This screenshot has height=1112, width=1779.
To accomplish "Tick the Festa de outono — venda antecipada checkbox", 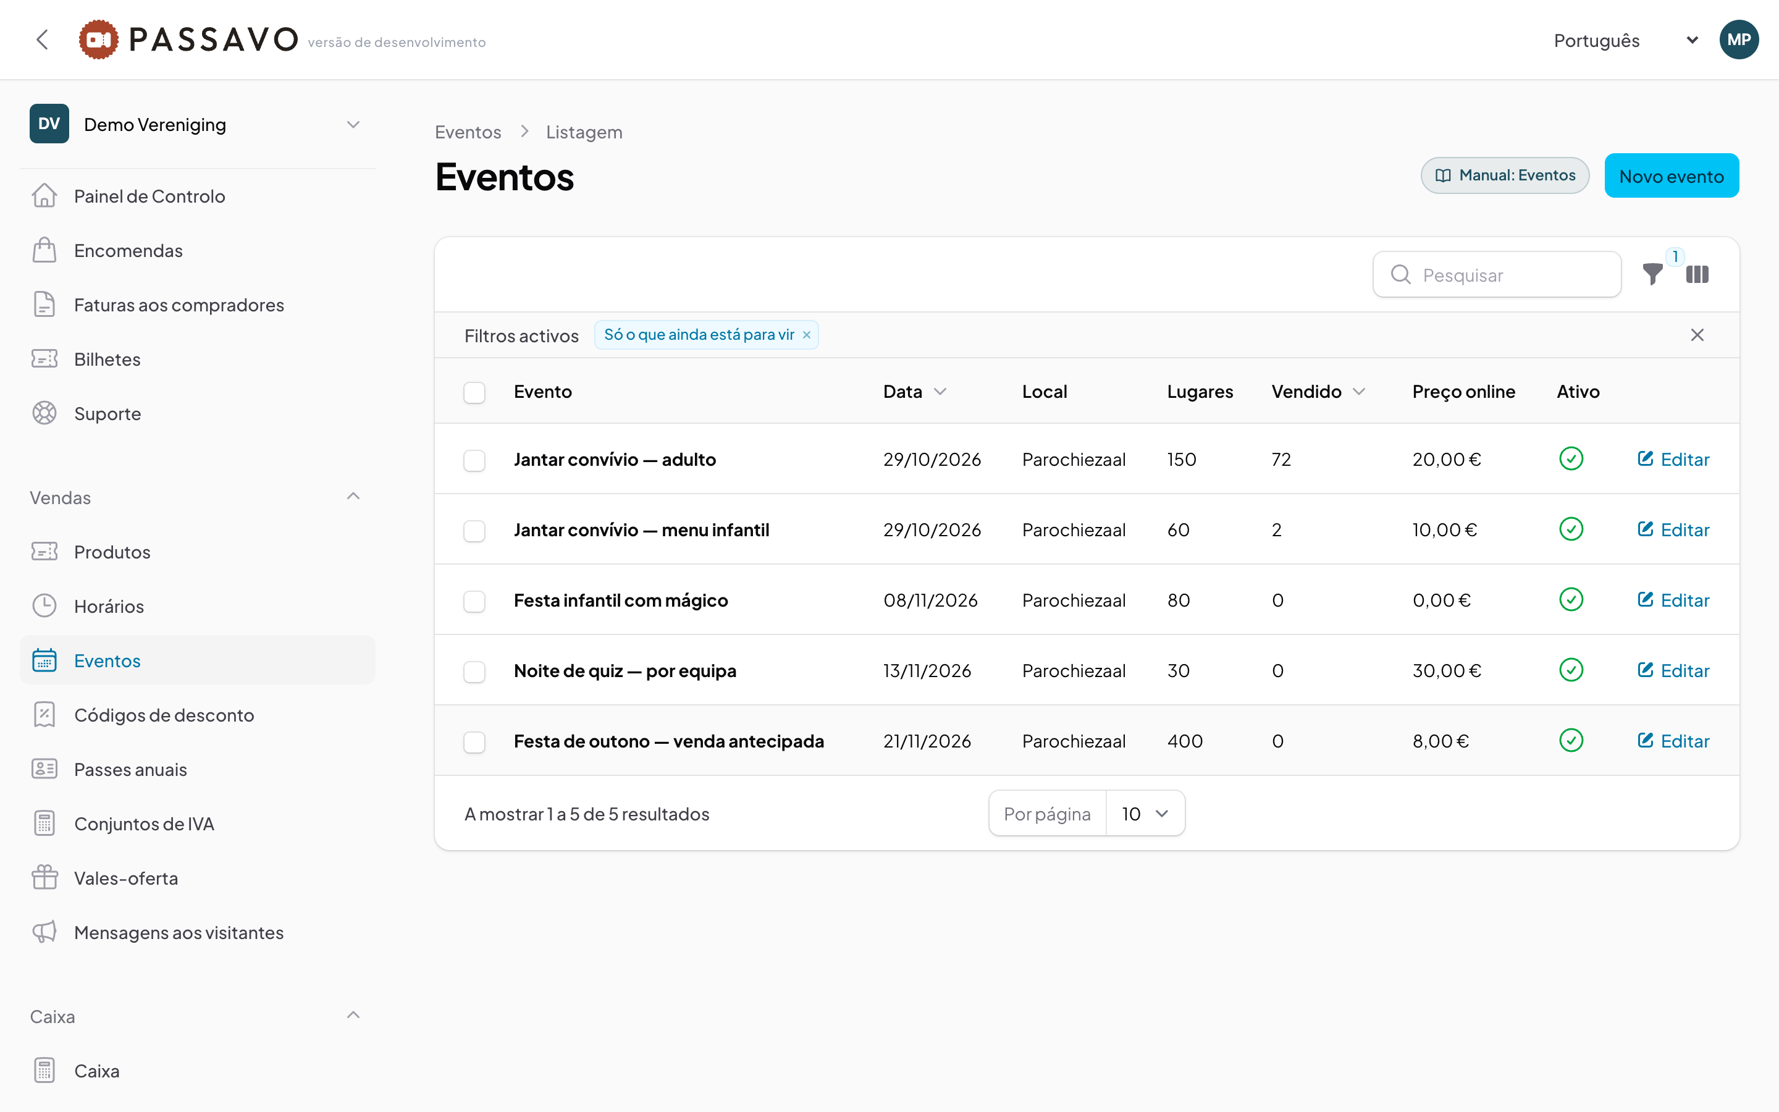I will 474,742.
